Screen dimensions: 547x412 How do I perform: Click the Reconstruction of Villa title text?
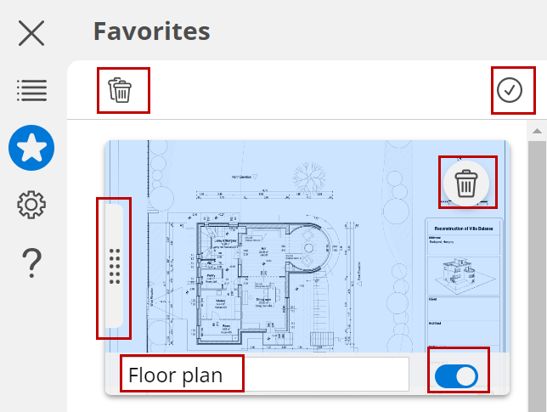point(463,228)
